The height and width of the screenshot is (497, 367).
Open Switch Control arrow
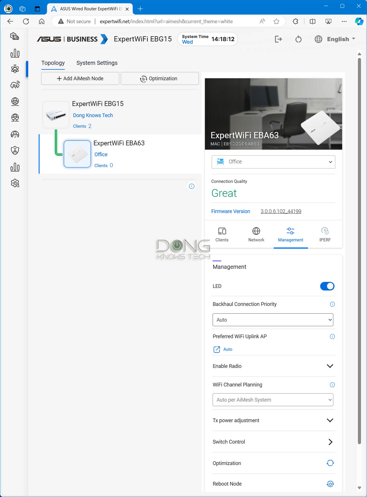coord(330,442)
